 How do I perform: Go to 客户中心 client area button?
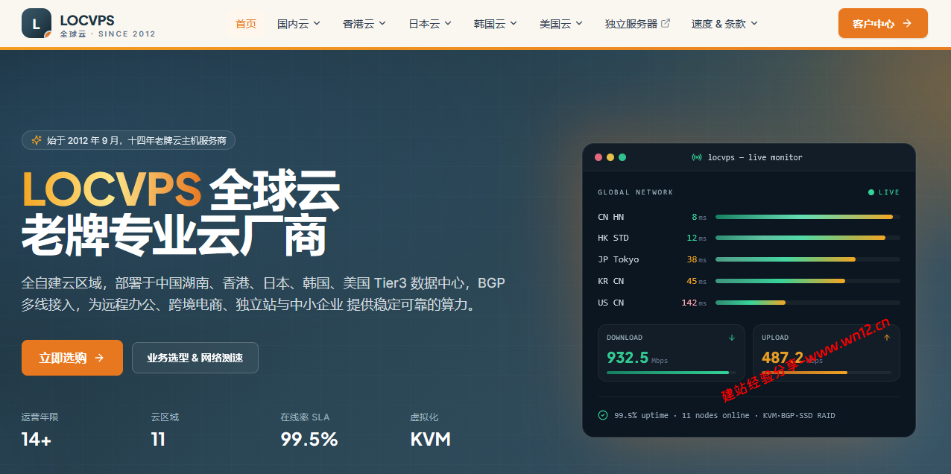click(883, 23)
